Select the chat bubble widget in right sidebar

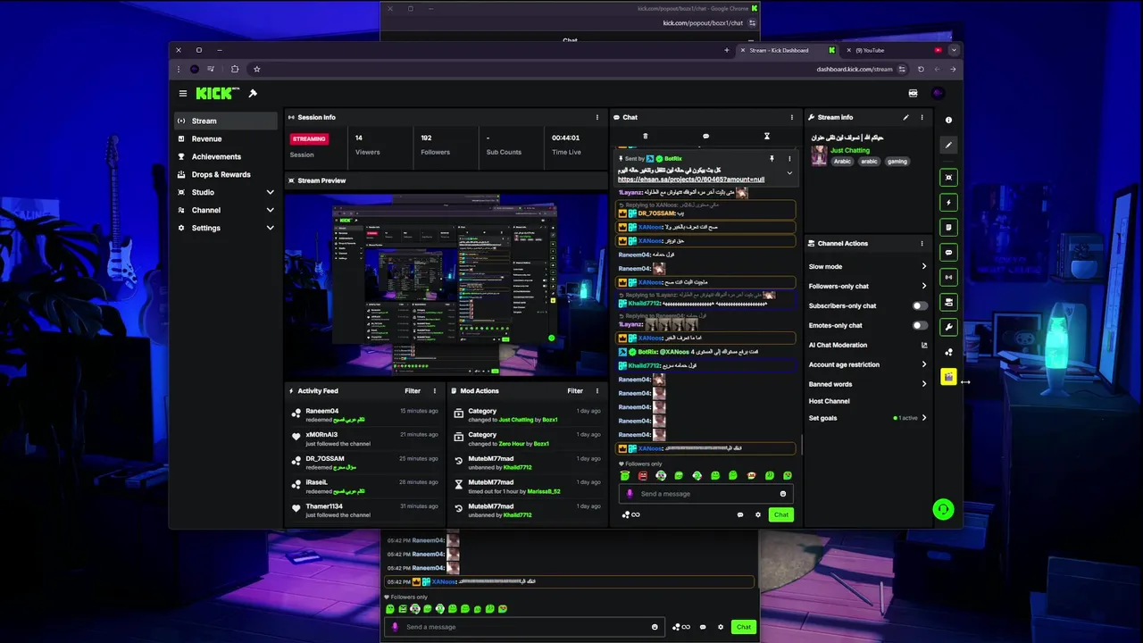[948, 252]
